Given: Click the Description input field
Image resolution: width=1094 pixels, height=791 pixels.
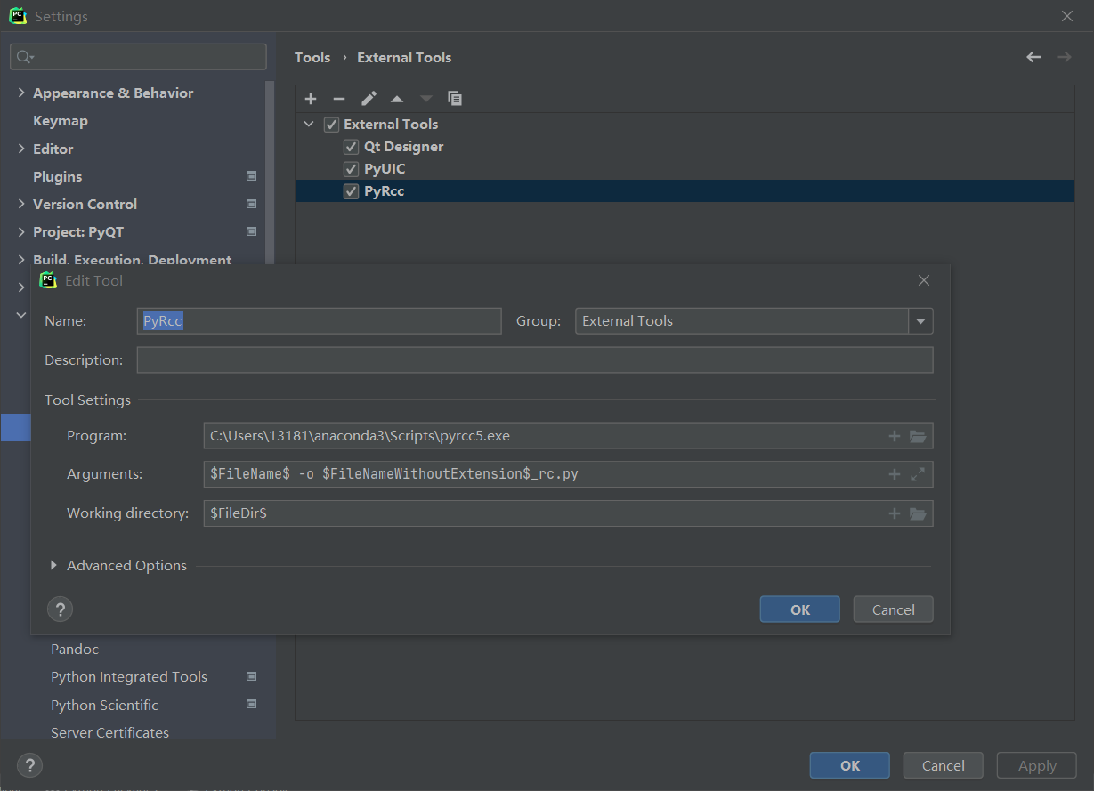Looking at the screenshot, I should 535,360.
